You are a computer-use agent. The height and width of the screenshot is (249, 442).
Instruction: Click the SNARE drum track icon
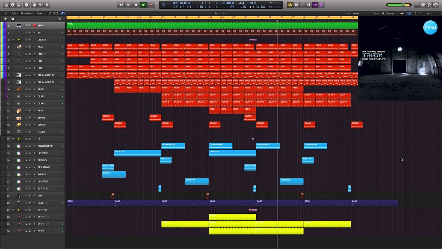pyautogui.click(x=19, y=118)
